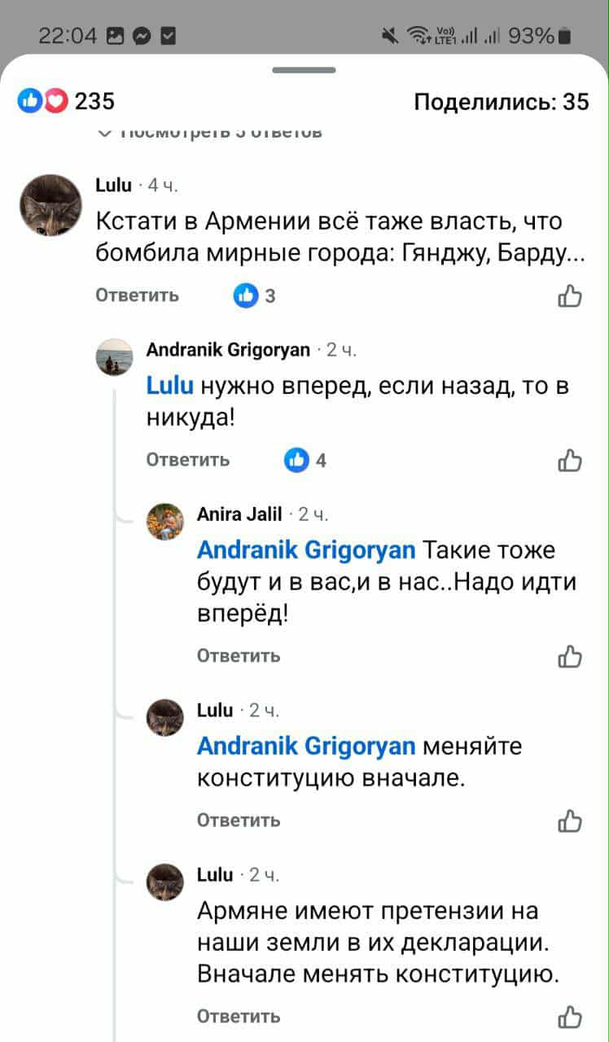This screenshot has height=1042, width=609.
Task: Like Andranik Grigoryan's reply
Action: click(x=570, y=461)
